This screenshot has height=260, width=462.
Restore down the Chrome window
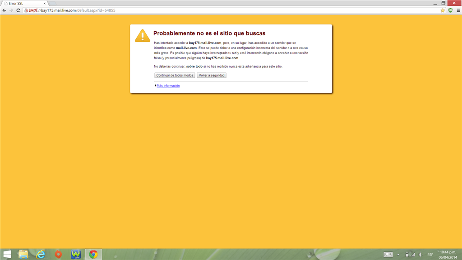[443, 3]
